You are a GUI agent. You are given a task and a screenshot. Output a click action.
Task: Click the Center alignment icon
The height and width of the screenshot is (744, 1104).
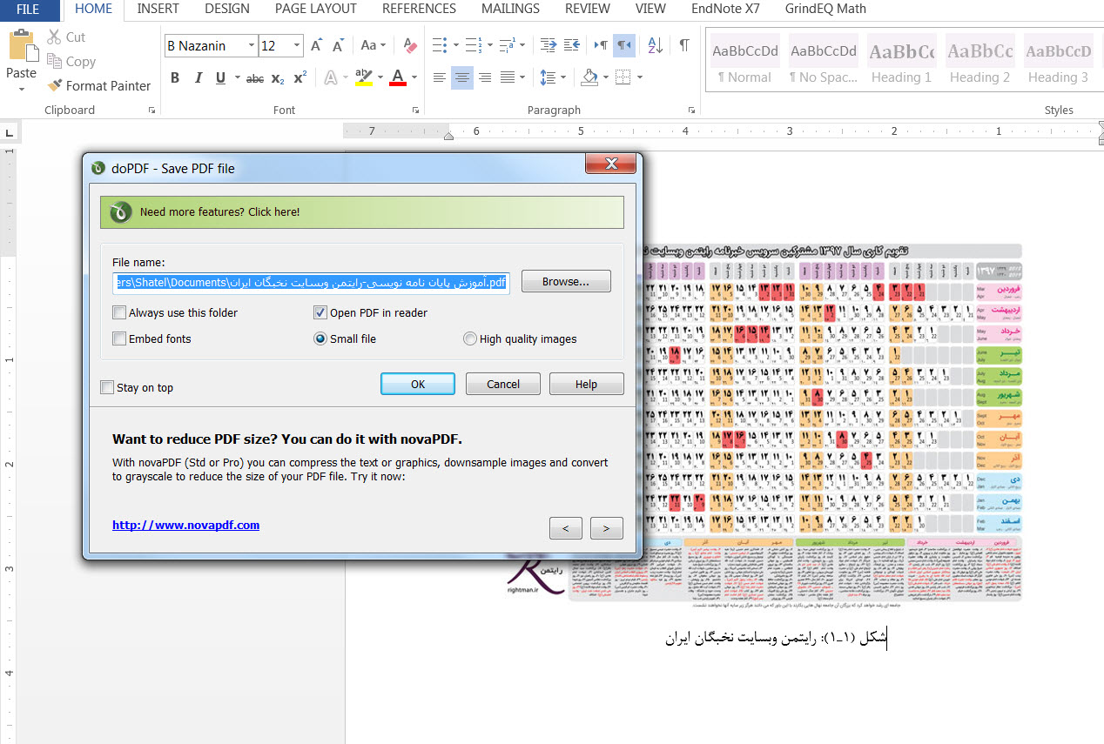tap(461, 78)
